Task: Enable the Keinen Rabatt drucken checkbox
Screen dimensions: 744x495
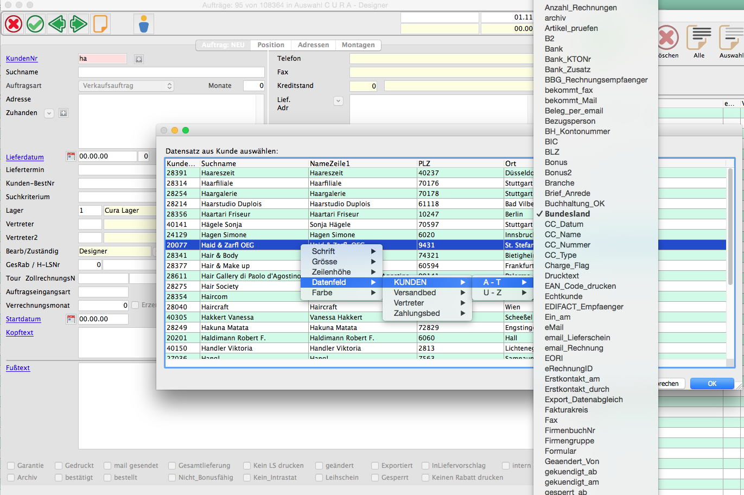Action: point(425,478)
